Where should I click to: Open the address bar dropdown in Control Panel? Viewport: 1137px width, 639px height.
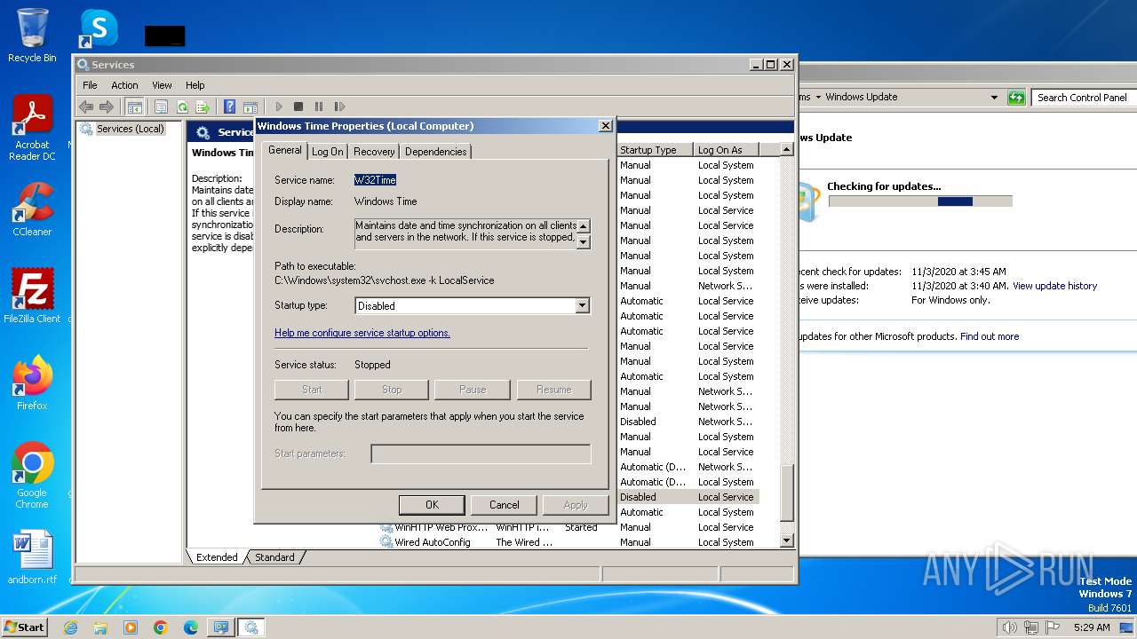point(994,98)
